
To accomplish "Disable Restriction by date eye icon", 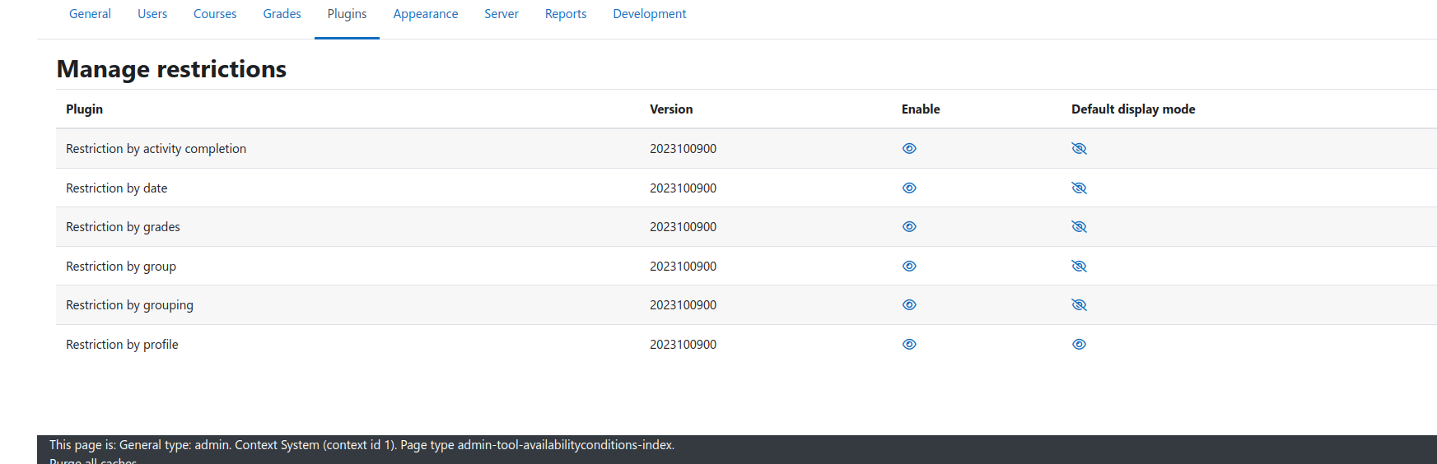I will [909, 188].
